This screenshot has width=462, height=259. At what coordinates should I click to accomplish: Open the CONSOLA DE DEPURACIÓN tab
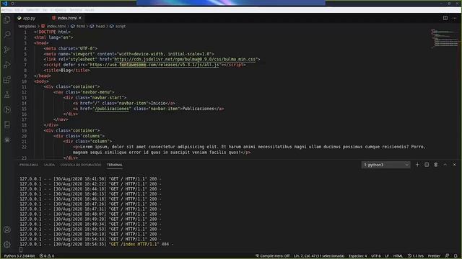click(x=81, y=165)
